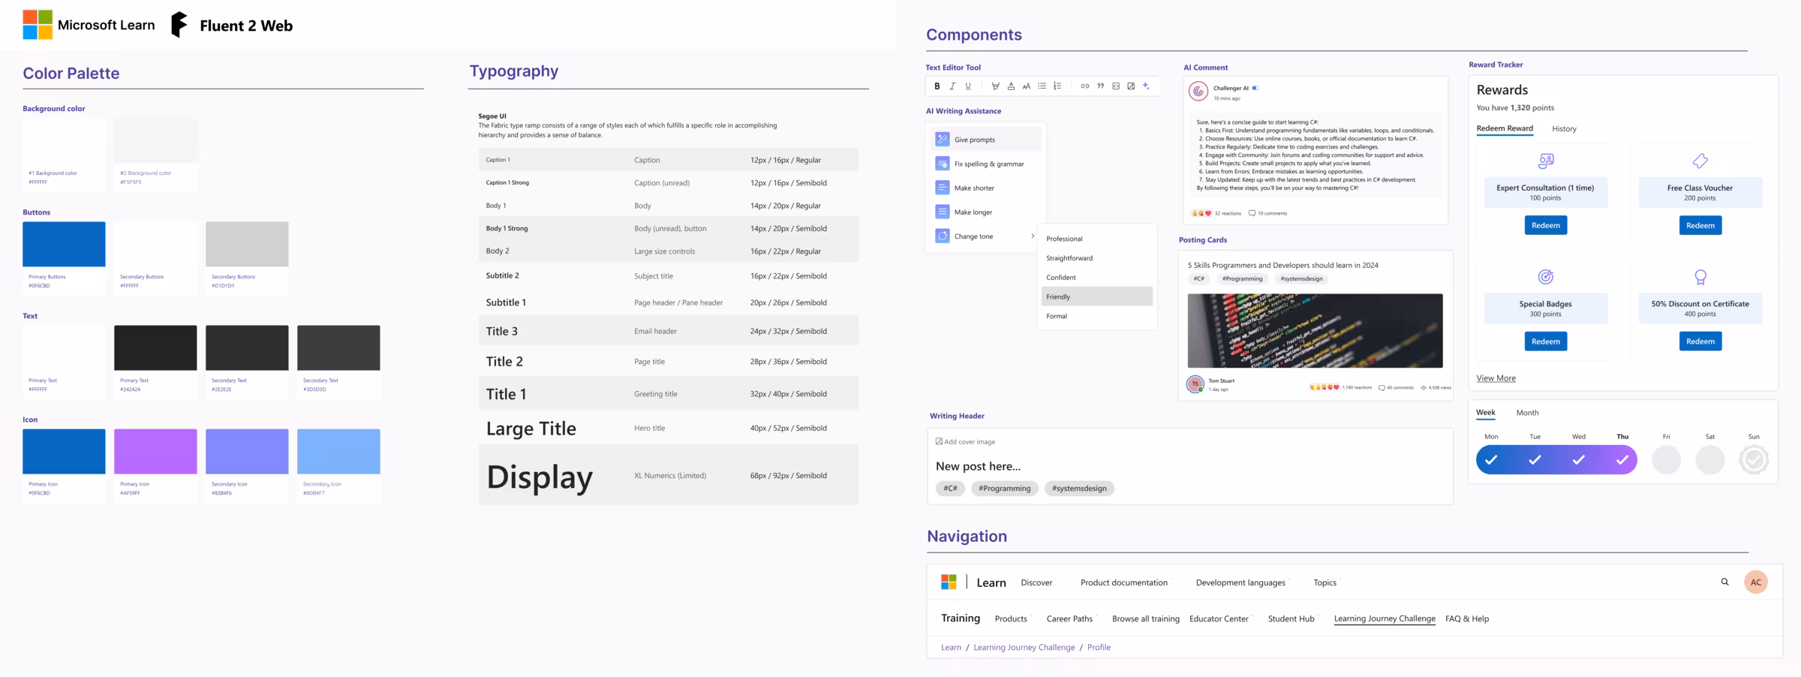
Task: Click the search icon in Learn navigation
Action: 1724,582
